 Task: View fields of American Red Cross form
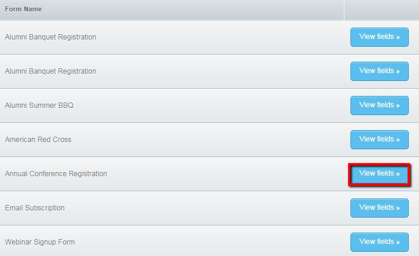pos(379,140)
